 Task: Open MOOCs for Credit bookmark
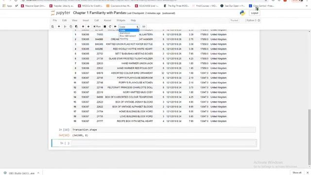click(x=90, y=6)
